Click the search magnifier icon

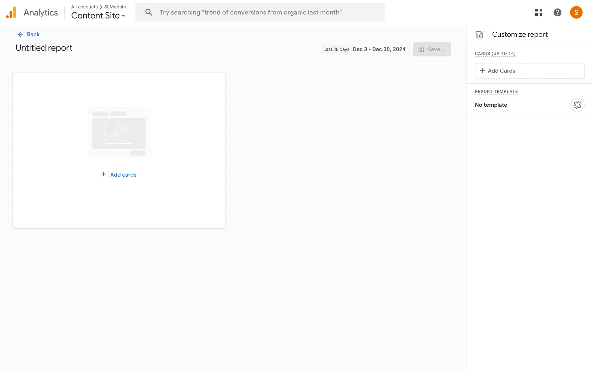click(149, 12)
